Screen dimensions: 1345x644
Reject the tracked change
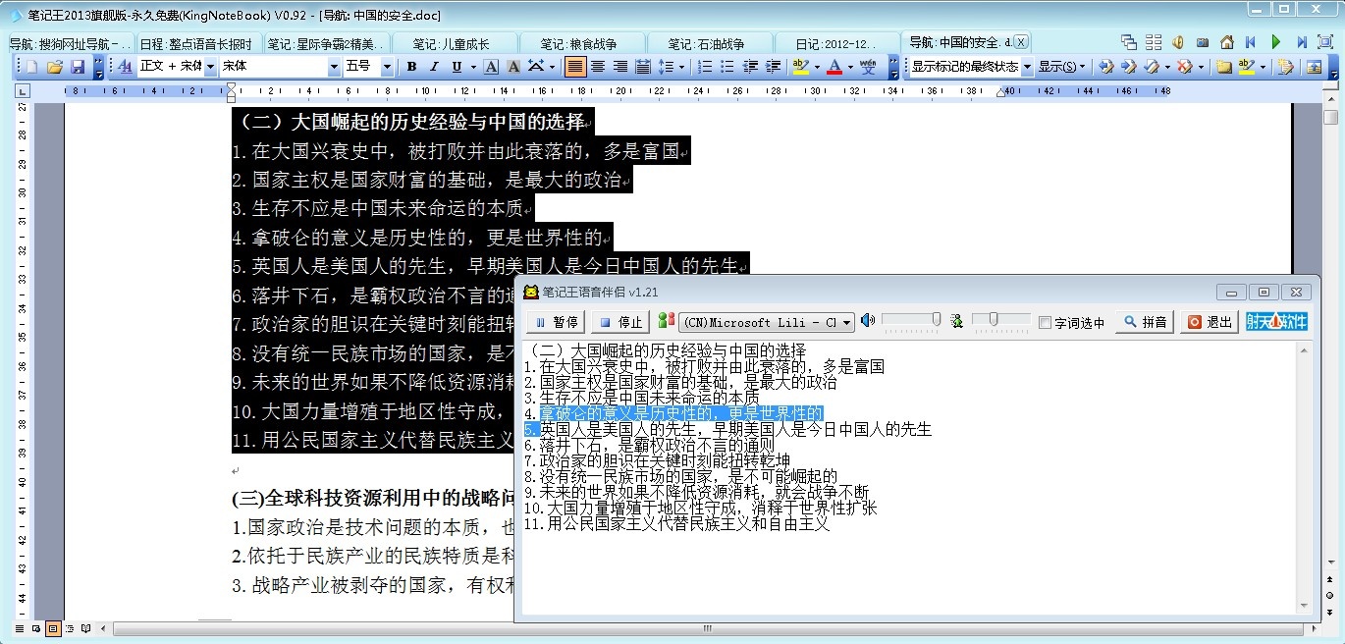click(1185, 67)
